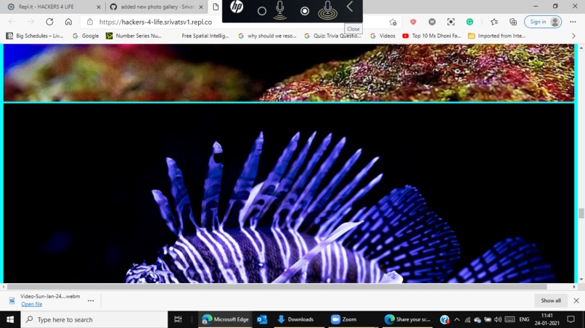The height and width of the screenshot is (328, 585).
Task: Open the Windows Start menu
Action: [x=10, y=319]
